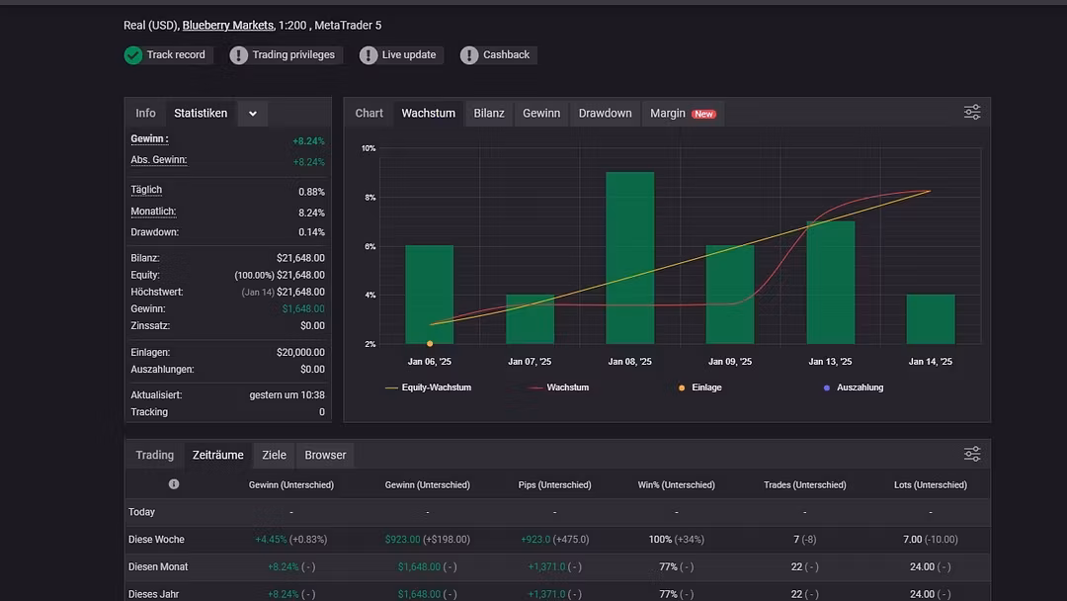Select the Bilanz chart tab
Screen dimensions: 1067x601
489,114
